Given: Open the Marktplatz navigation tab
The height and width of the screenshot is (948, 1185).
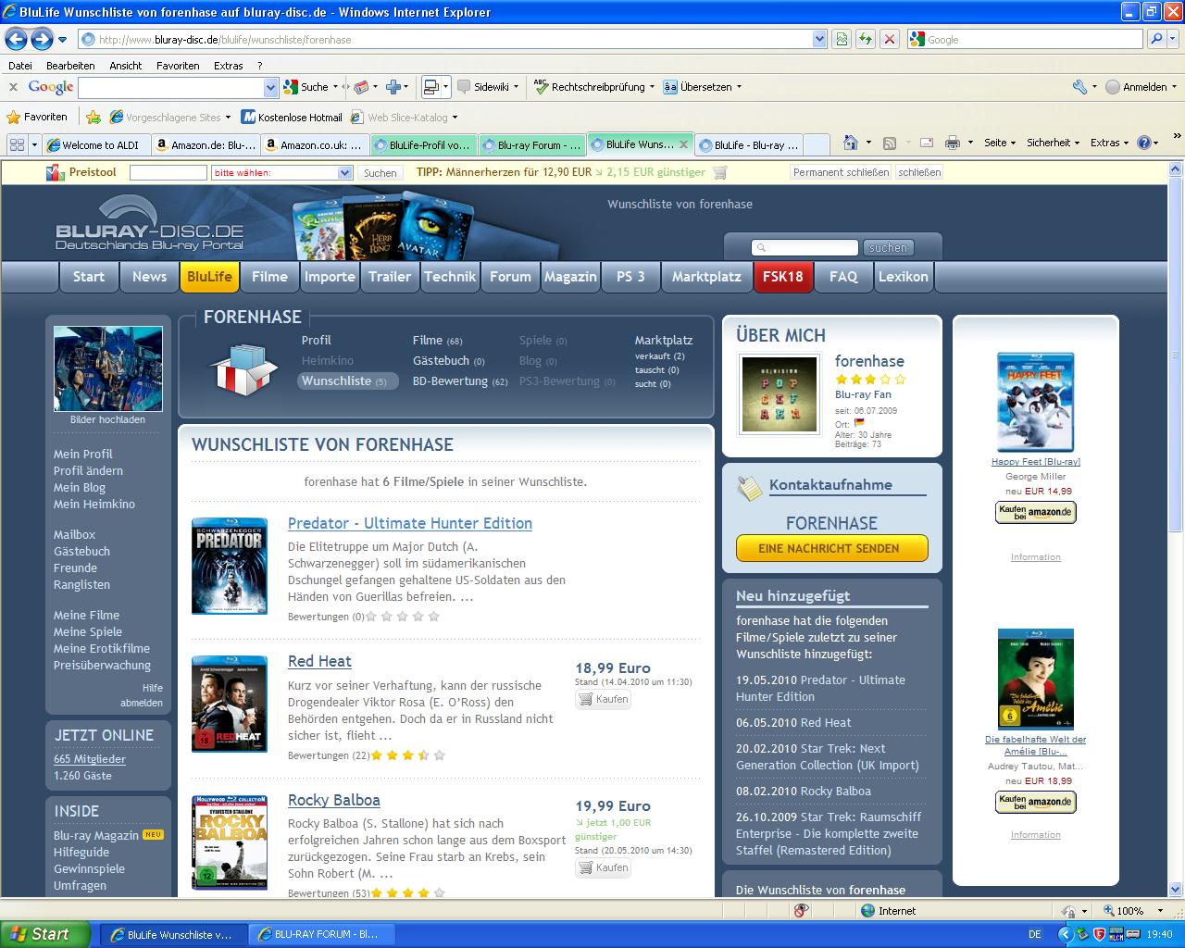Looking at the screenshot, I should [x=706, y=277].
